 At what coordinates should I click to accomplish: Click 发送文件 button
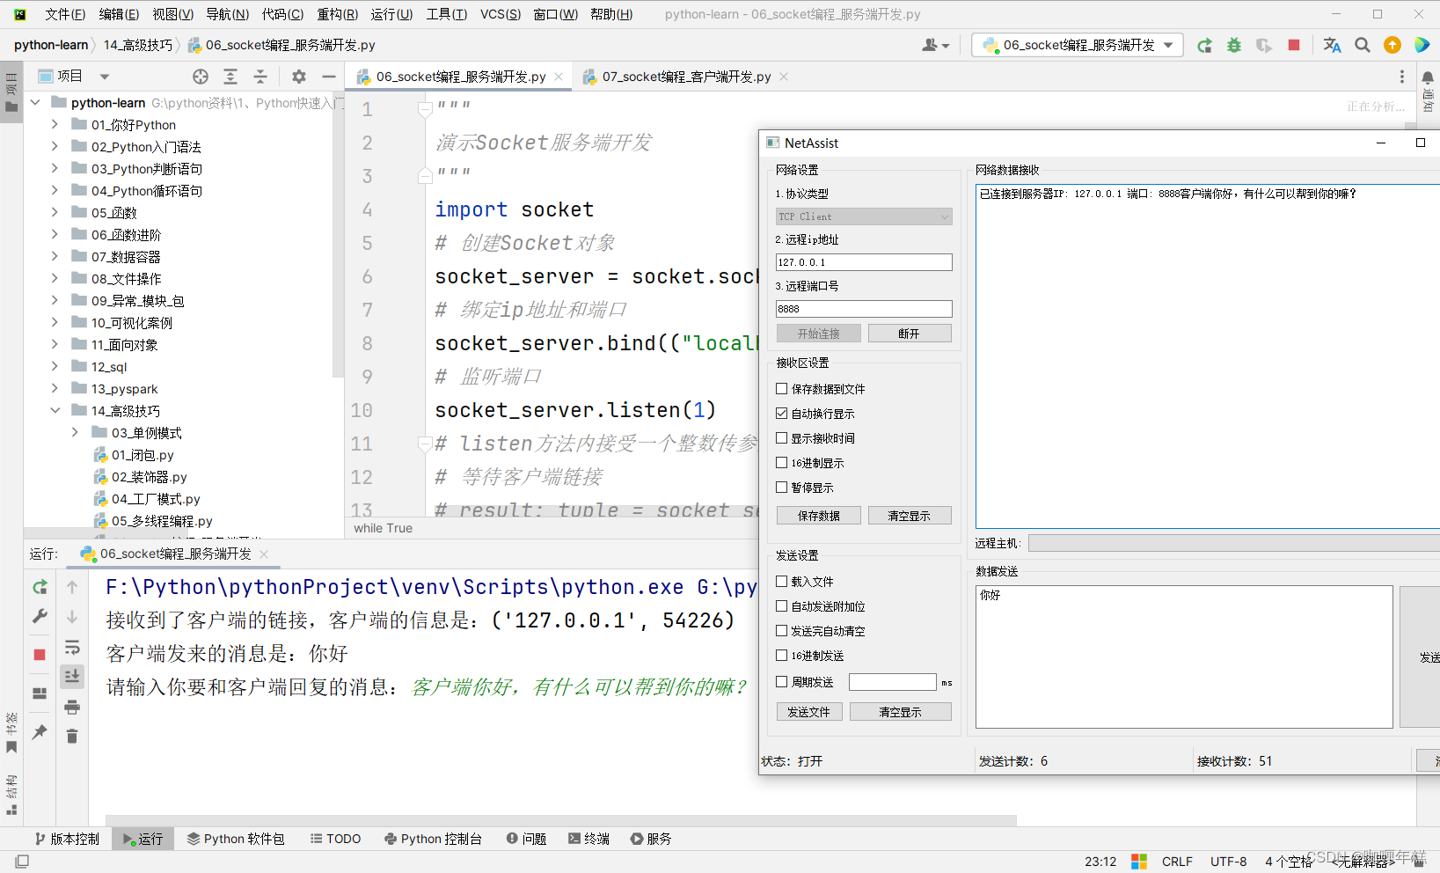coord(809,712)
